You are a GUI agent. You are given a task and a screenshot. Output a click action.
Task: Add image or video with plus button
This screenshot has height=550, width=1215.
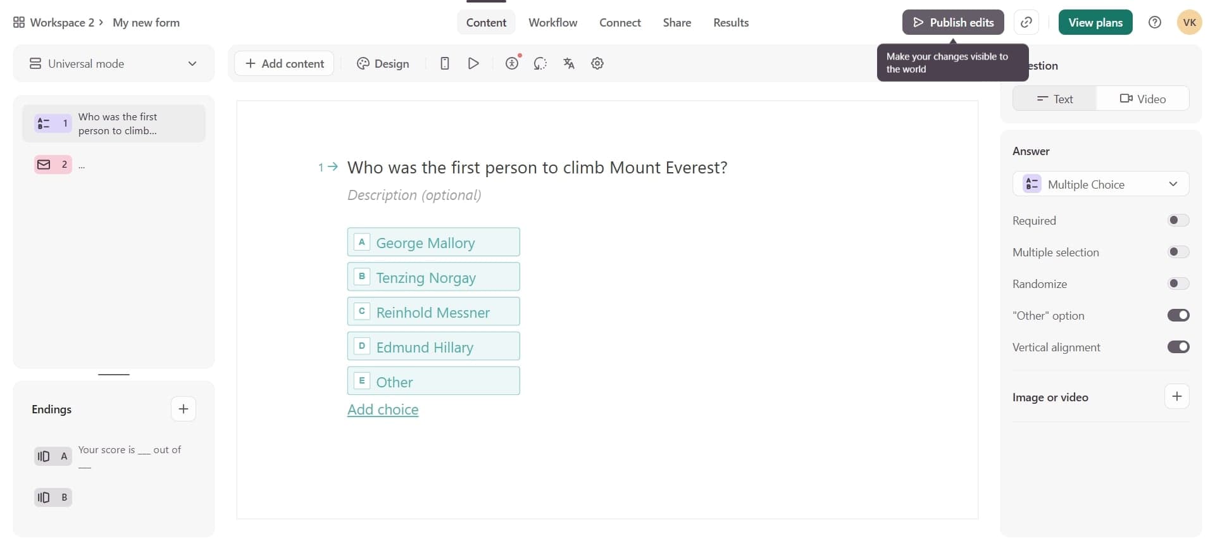[x=1176, y=397]
